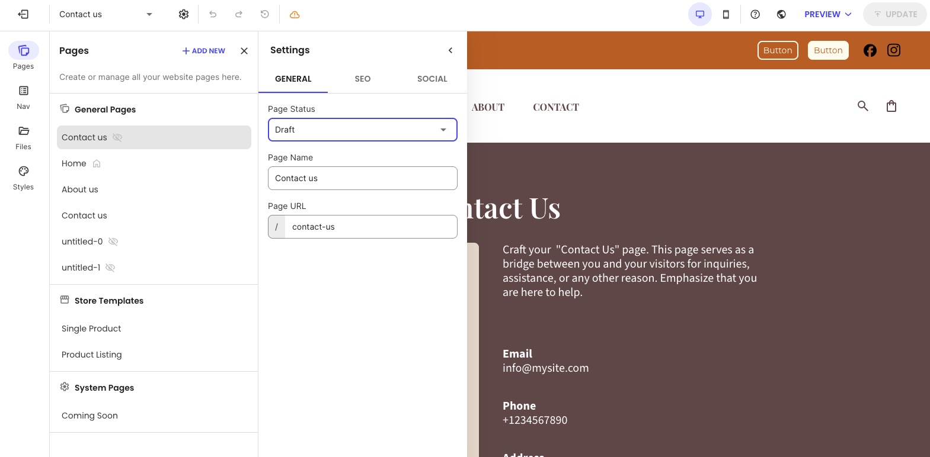
Task: Switch to mobile device view
Action: 726,14
